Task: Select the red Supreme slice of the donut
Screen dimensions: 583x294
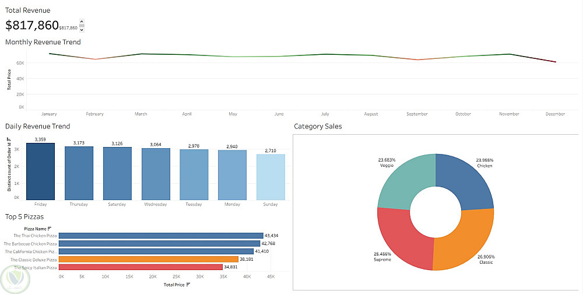Action: 405,239
